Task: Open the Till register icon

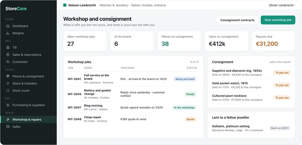Action: pos(8,47)
